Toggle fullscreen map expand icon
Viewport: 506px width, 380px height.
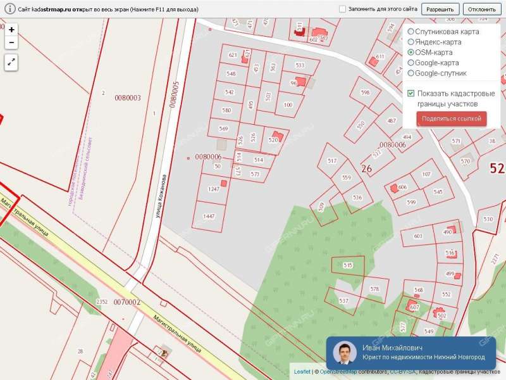[11, 62]
